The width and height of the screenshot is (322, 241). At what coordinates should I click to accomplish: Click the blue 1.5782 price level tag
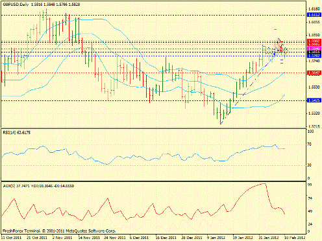314,56
